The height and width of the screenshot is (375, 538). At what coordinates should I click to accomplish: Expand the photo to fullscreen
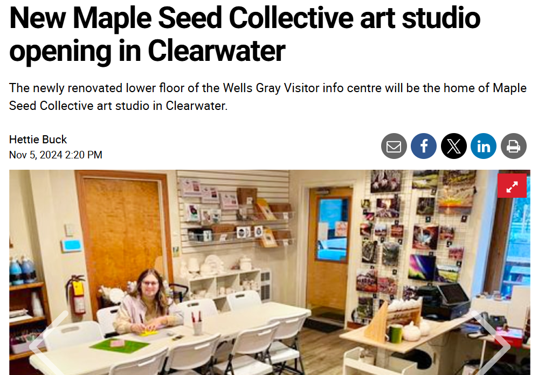point(512,186)
